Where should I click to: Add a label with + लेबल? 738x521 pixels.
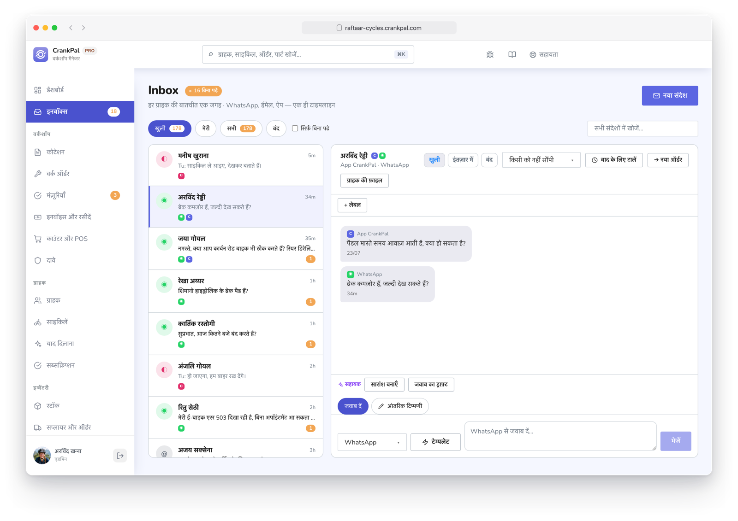[x=352, y=205]
